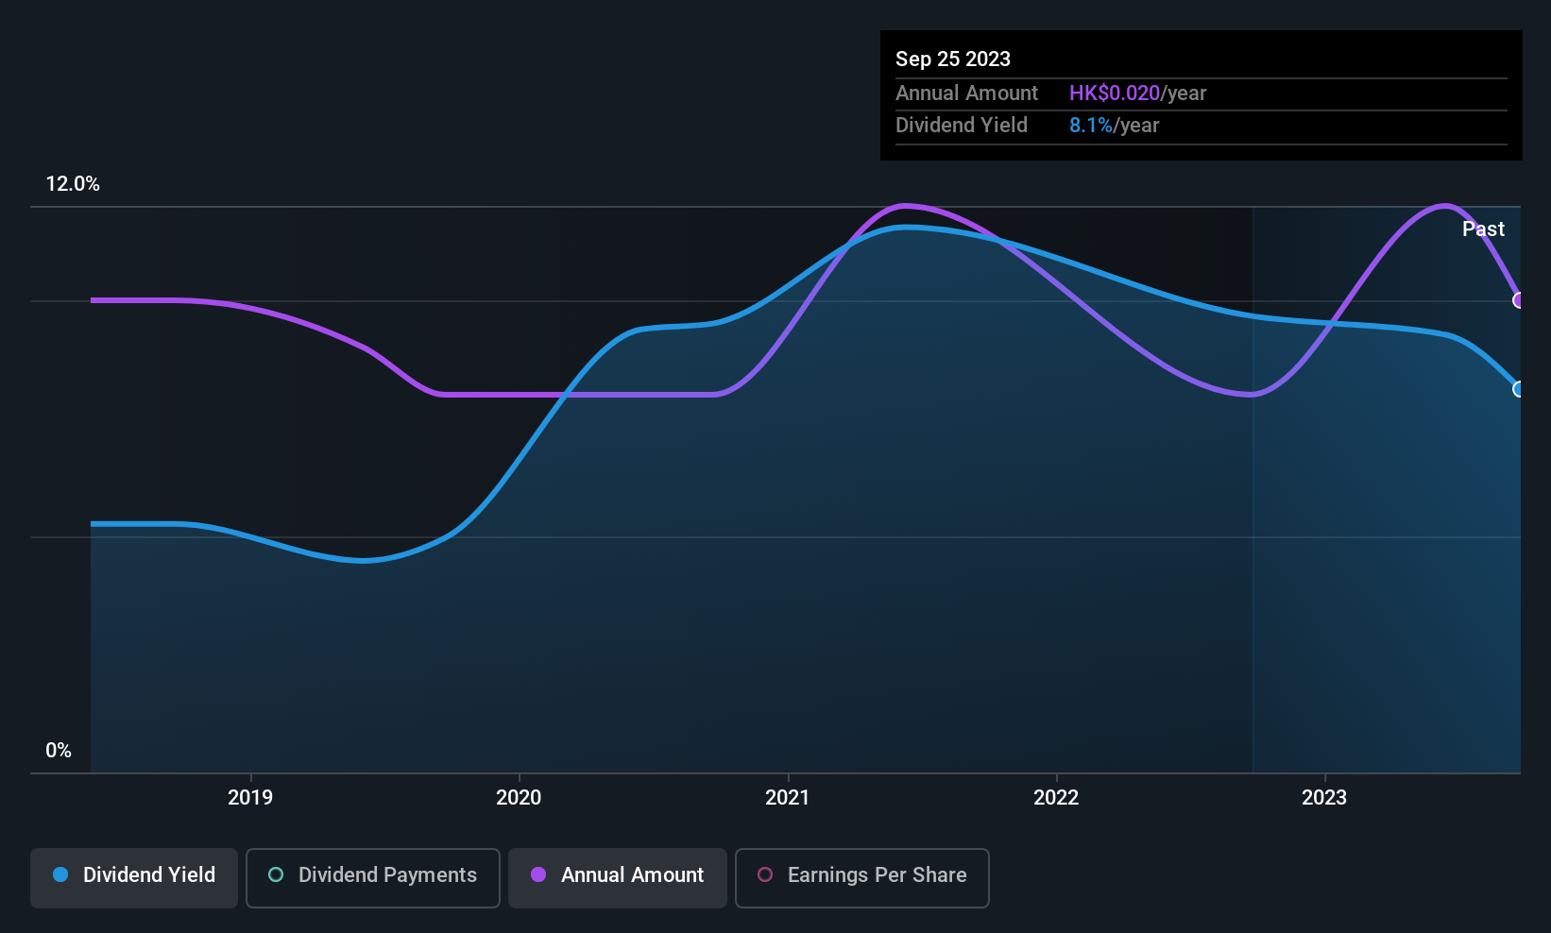Click the 8.1%/year tooltip value
This screenshot has height=933, width=1551.
(x=1114, y=125)
